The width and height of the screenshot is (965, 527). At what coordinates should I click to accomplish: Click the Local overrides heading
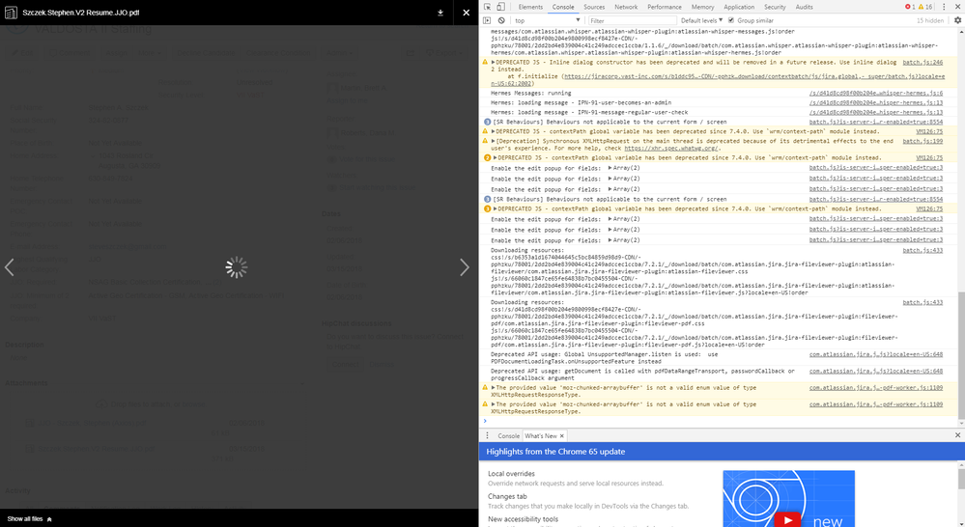pyautogui.click(x=511, y=474)
